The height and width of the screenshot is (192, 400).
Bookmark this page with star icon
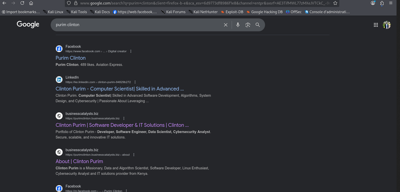[x=335, y=3]
